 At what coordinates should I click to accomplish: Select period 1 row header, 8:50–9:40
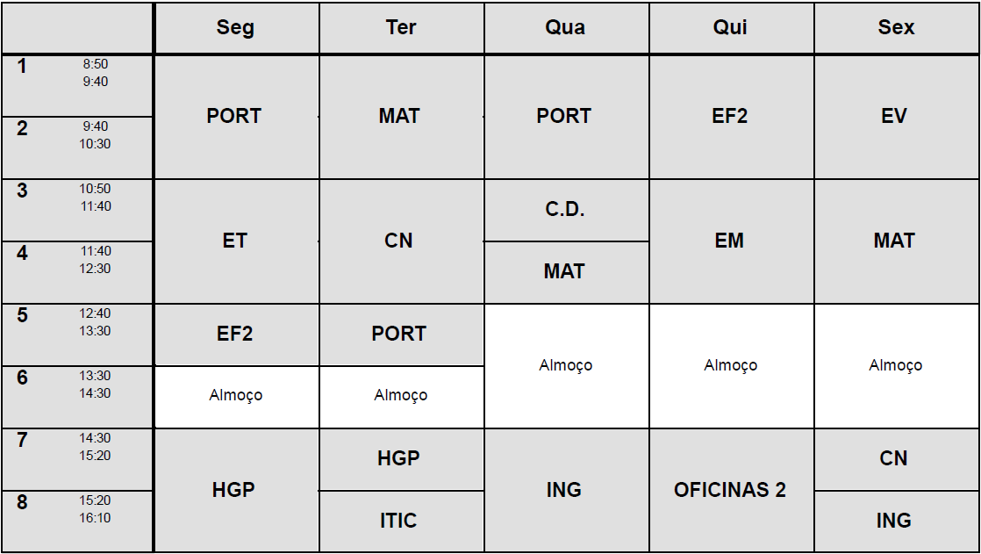pyautogui.click(x=77, y=85)
